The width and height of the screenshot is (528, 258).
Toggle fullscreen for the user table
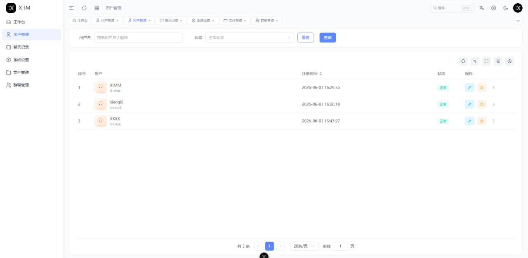click(487, 61)
